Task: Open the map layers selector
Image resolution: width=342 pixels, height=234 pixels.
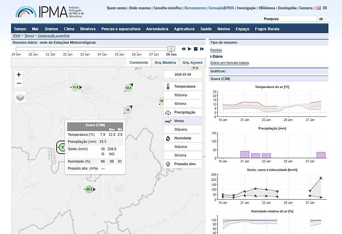Action: (20, 97)
